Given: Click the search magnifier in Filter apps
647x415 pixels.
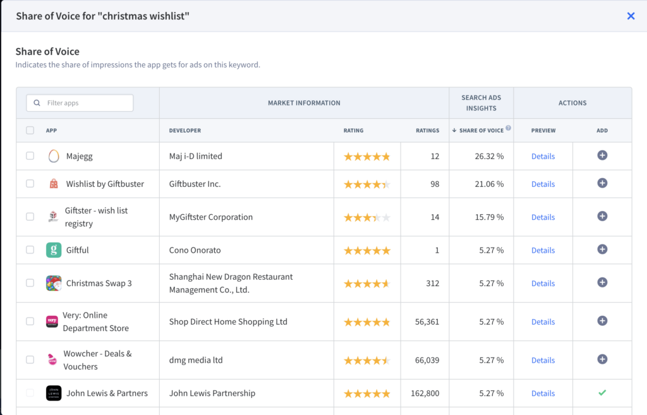Looking at the screenshot, I should (x=37, y=103).
